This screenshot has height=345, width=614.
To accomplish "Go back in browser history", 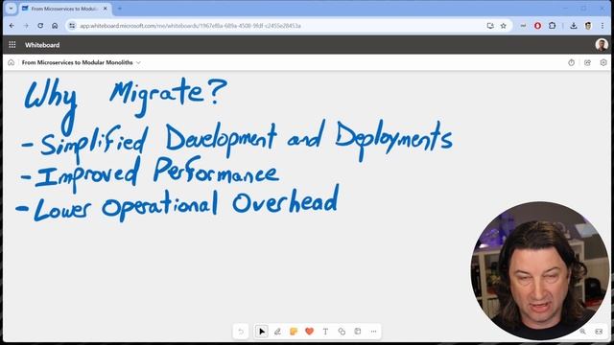I will [12, 26].
